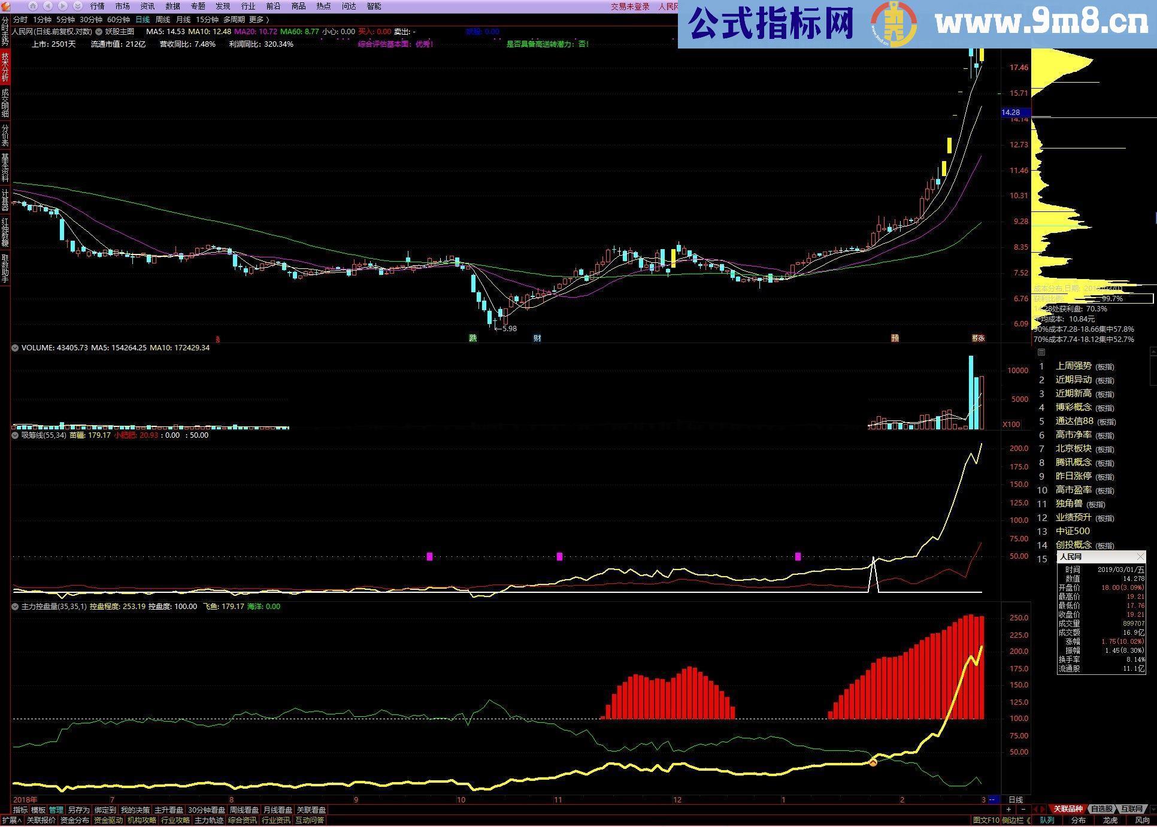This screenshot has height=827, width=1157.
Task: Expand the 扩展 panel at bottom left
Action: 11,821
